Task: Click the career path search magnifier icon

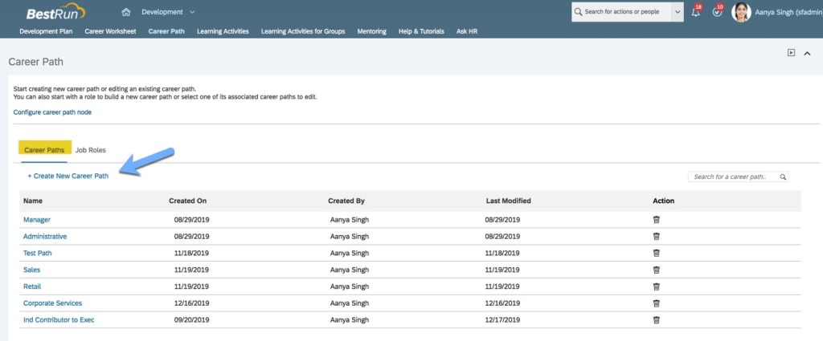Action: pyautogui.click(x=782, y=177)
